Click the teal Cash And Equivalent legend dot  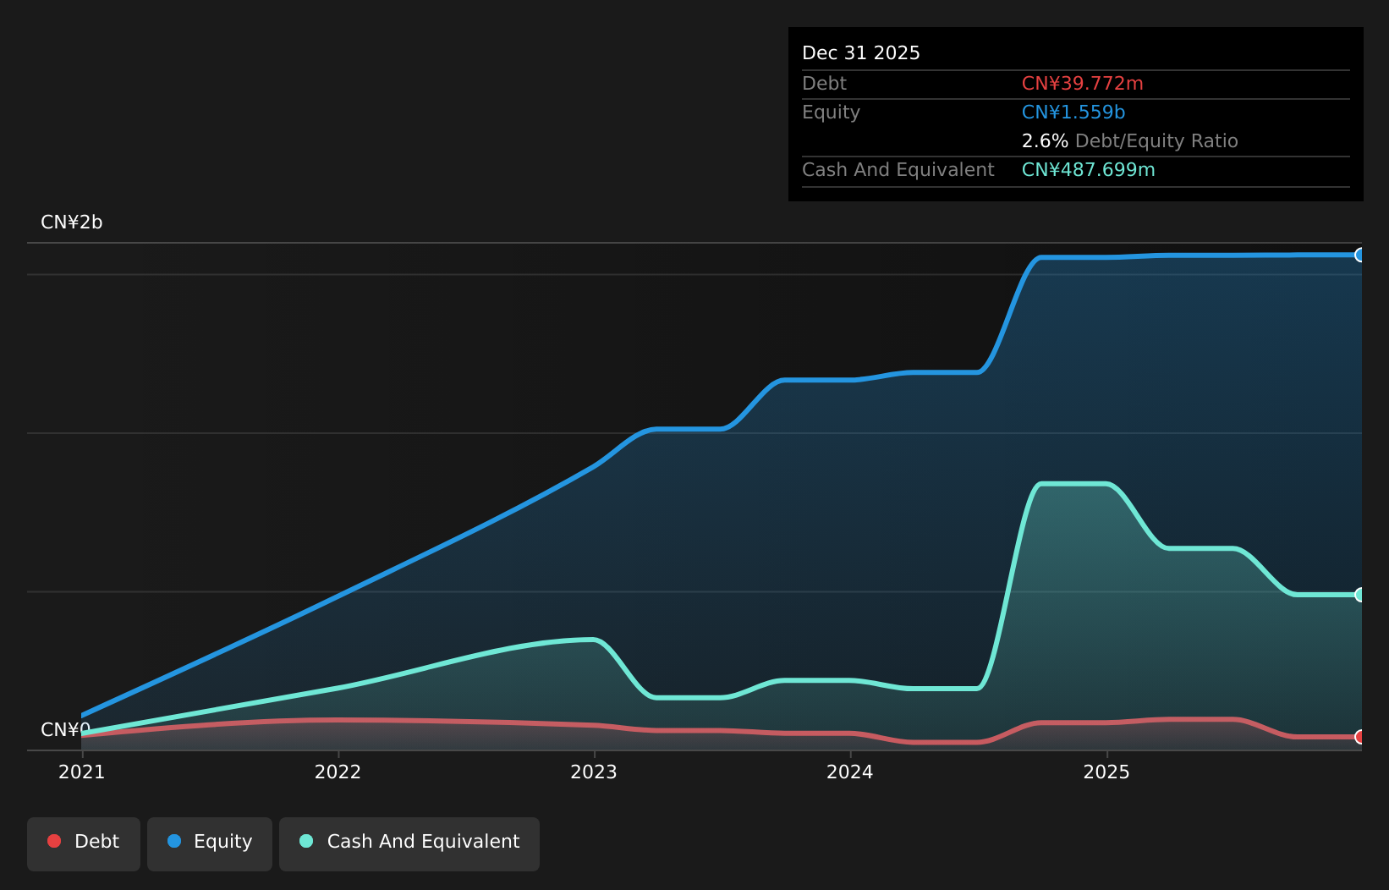point(306,841)
